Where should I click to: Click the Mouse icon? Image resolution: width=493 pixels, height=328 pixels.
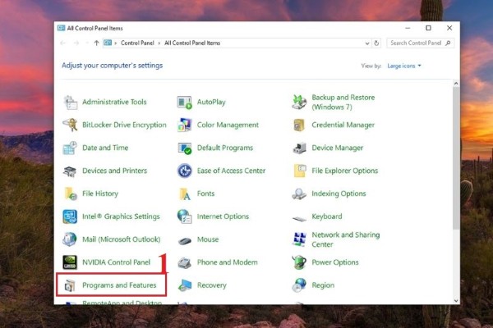point(185,241)
